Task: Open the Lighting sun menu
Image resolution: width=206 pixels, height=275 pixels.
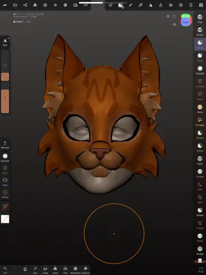Action: pos(56,5)
